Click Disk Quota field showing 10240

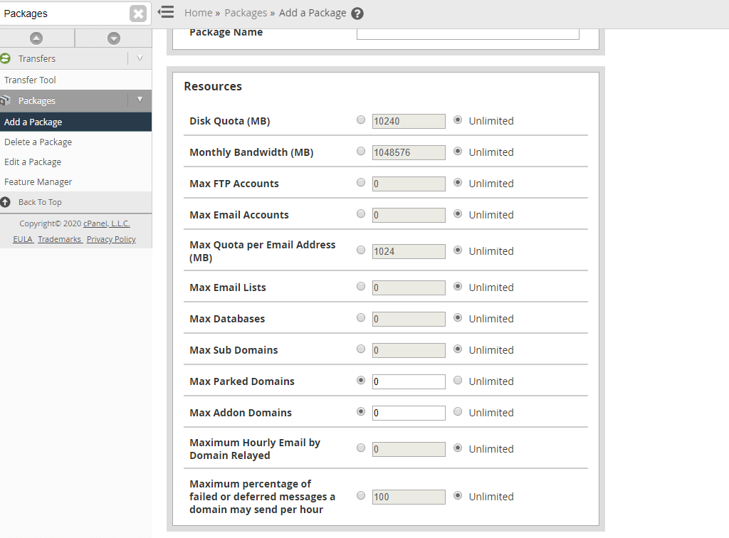(409, 121)
